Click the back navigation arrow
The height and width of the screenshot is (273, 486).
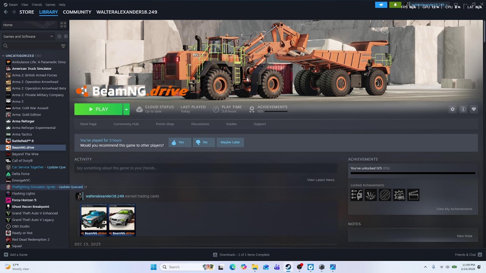tap(6, 12)
